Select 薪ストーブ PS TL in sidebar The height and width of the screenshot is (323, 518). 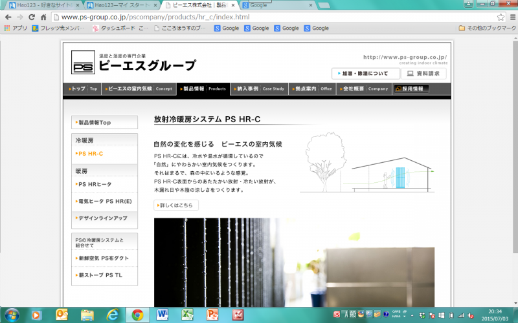(x=104, y=275)
